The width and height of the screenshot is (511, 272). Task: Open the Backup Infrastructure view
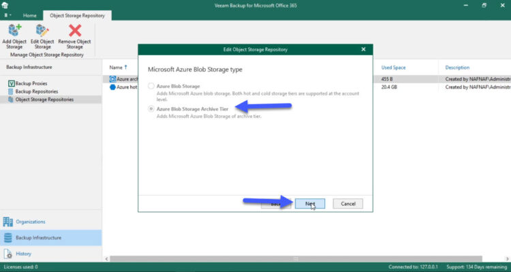pyautogui.click(x=51, y=238)
